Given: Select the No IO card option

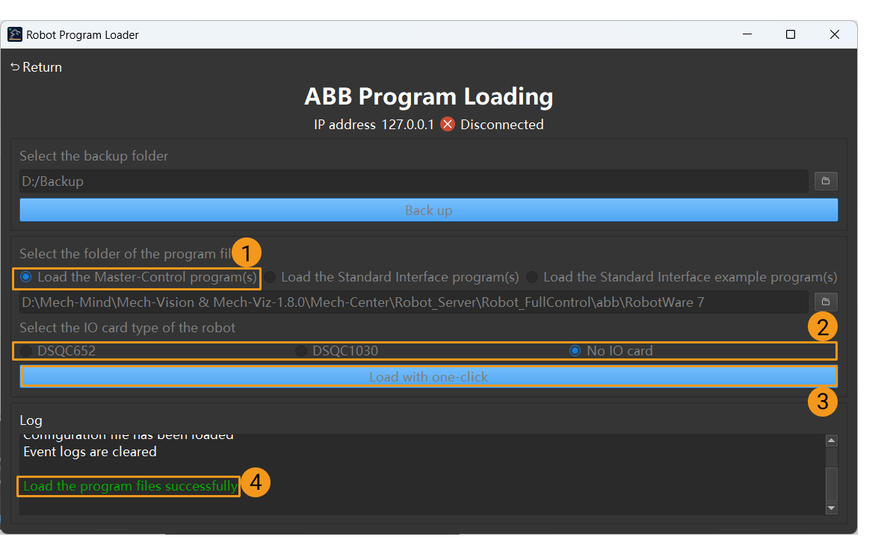Looking at the screenshot, I should click(x=575, y=350).
